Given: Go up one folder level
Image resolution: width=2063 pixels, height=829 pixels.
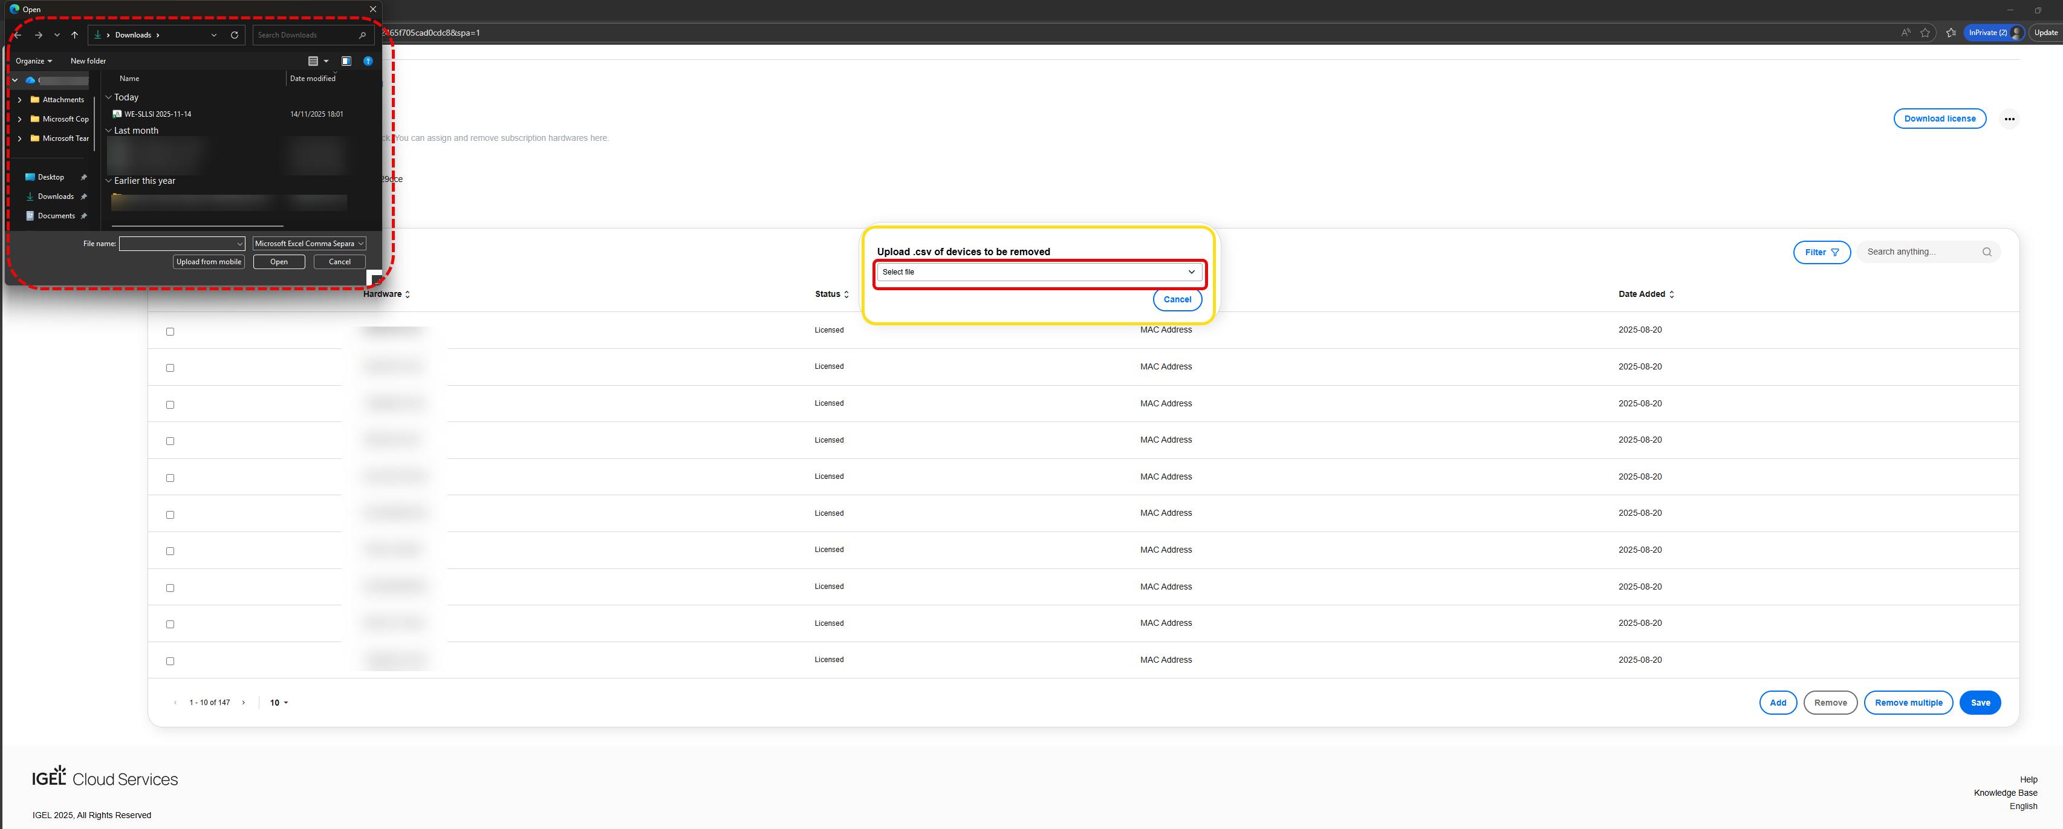Looking at the screenshot, I should pyautogui.click(x=74, y=35).
